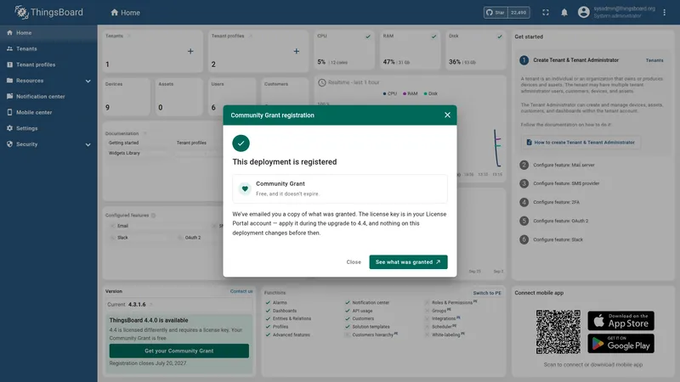The height and width of the screenshot is (382, 680).
Task: Click the Close text button in dialog
Action: pyautogui.click(x=354, y=262)
